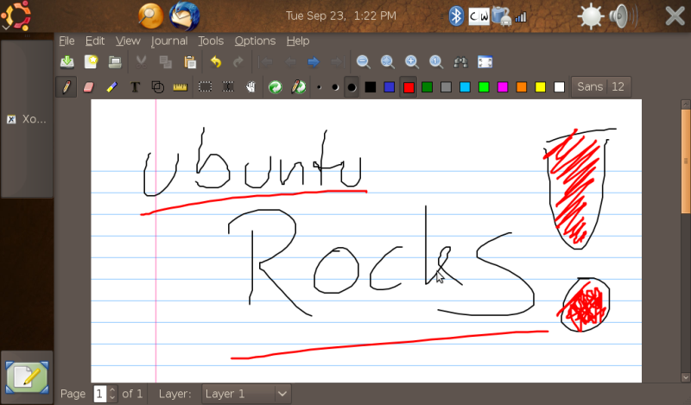The height and width of the screenshot is (405, 691).
Task: Open the brightness sun icon
Action: pyautogui.click(x=591, y=16)
